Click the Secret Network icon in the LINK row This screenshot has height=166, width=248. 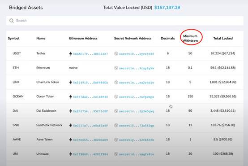tap(116, 82)
